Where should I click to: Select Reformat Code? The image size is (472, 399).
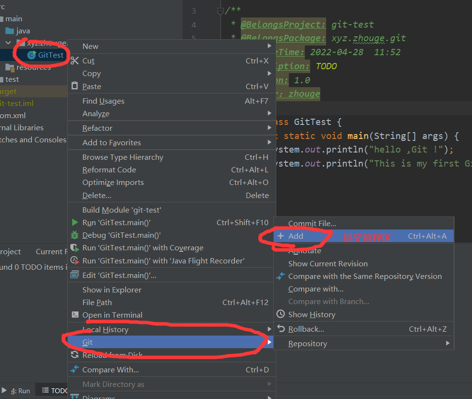pos(172,170)
